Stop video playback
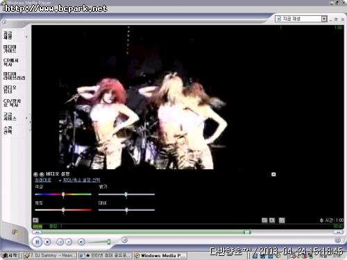 click(47, 242)
